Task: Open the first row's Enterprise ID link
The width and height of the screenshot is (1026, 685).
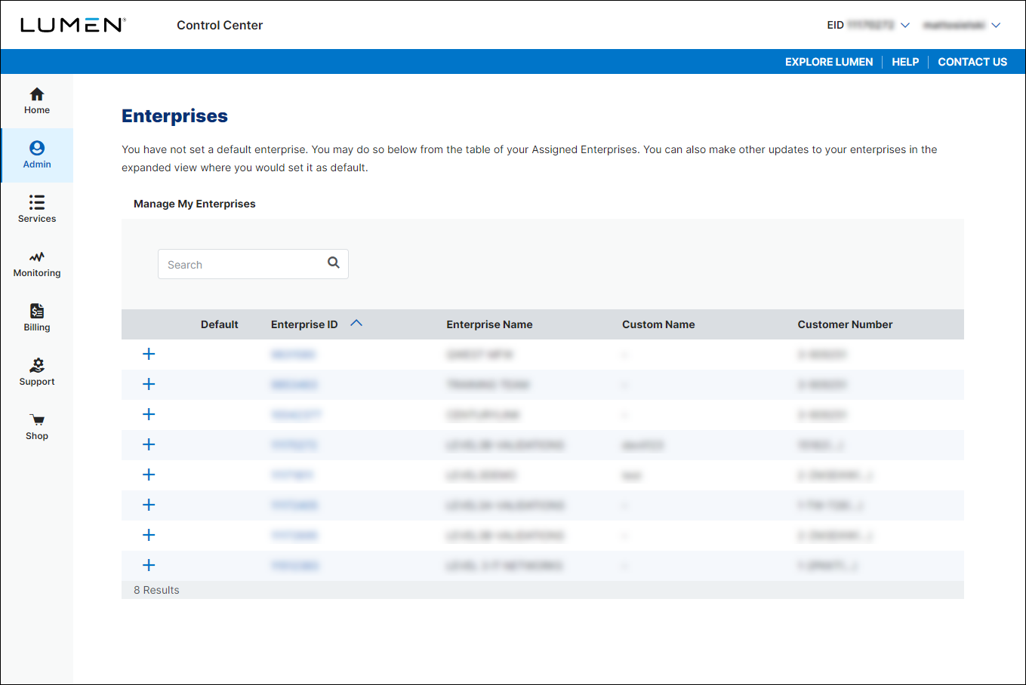Action: point(293,355)
